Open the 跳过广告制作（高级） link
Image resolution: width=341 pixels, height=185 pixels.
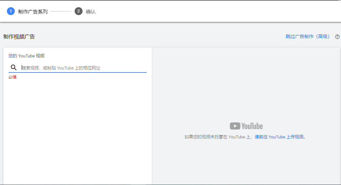pyautogui.click(x=308, y=36)
